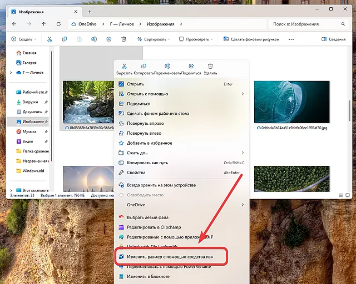Expand the Г — Личное tree node
356x284 pixels.
pos(11,73)
